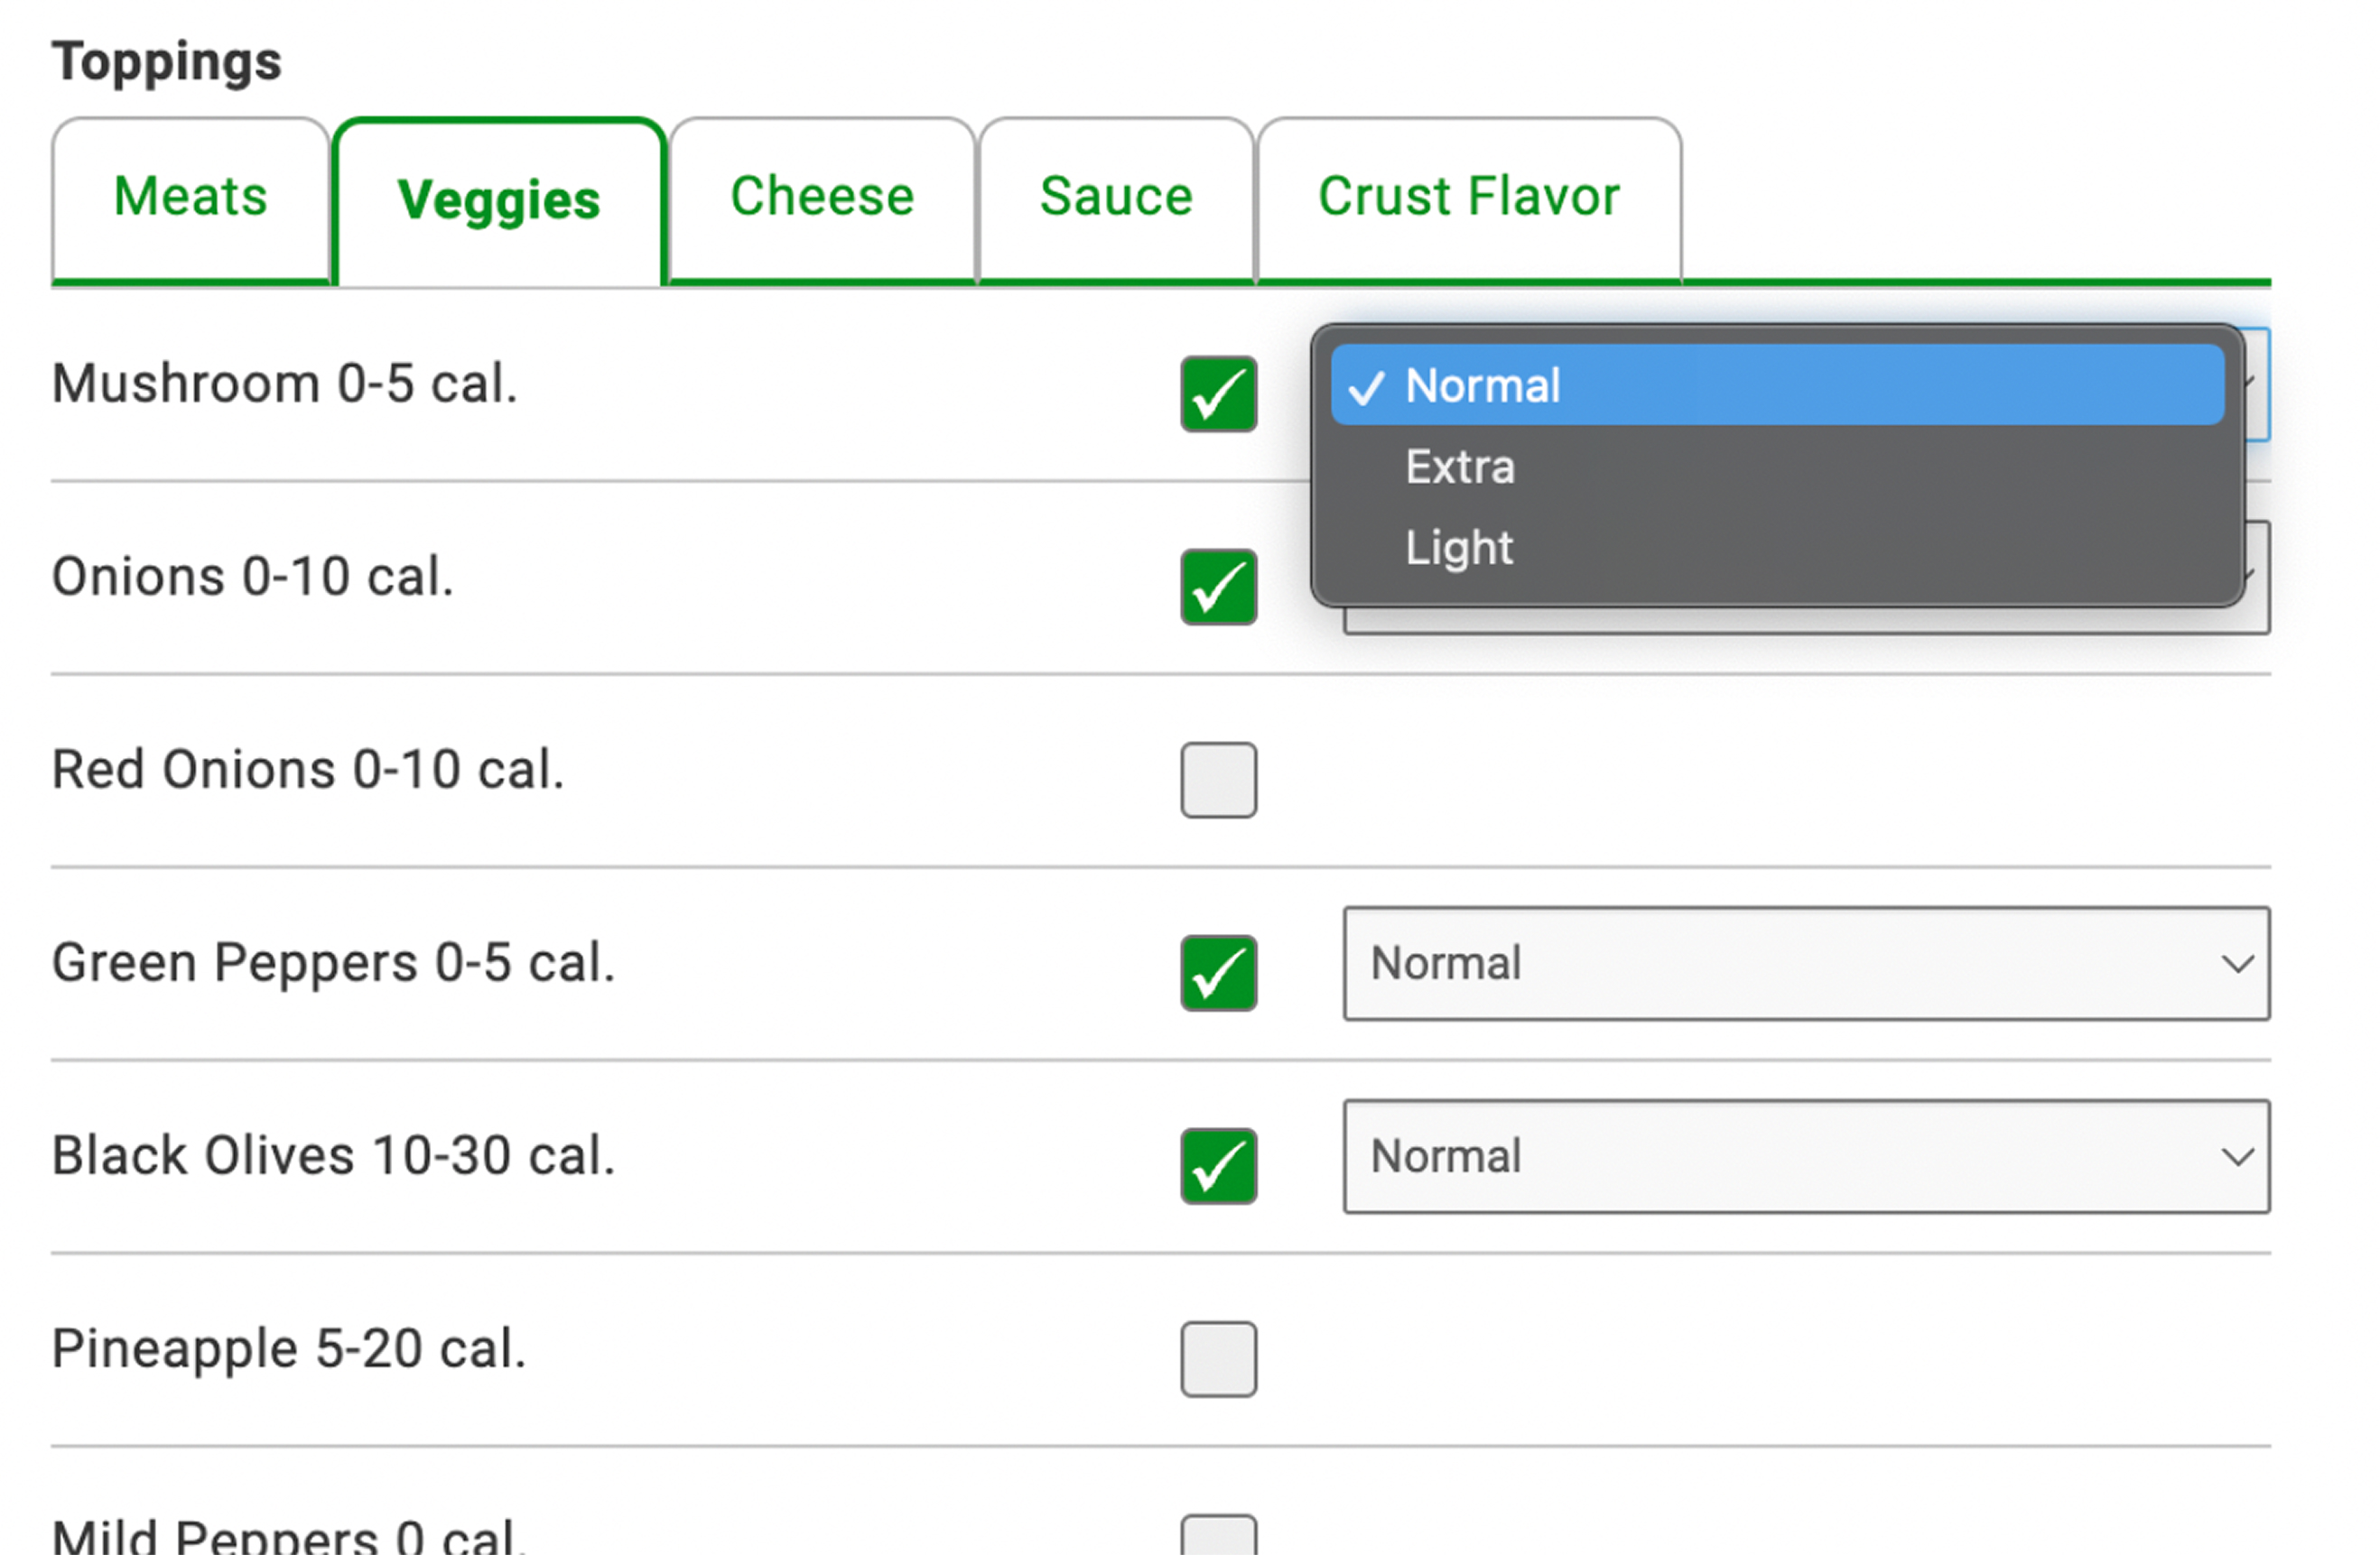Go to the Sauce tab

[x=1115, y=197]
